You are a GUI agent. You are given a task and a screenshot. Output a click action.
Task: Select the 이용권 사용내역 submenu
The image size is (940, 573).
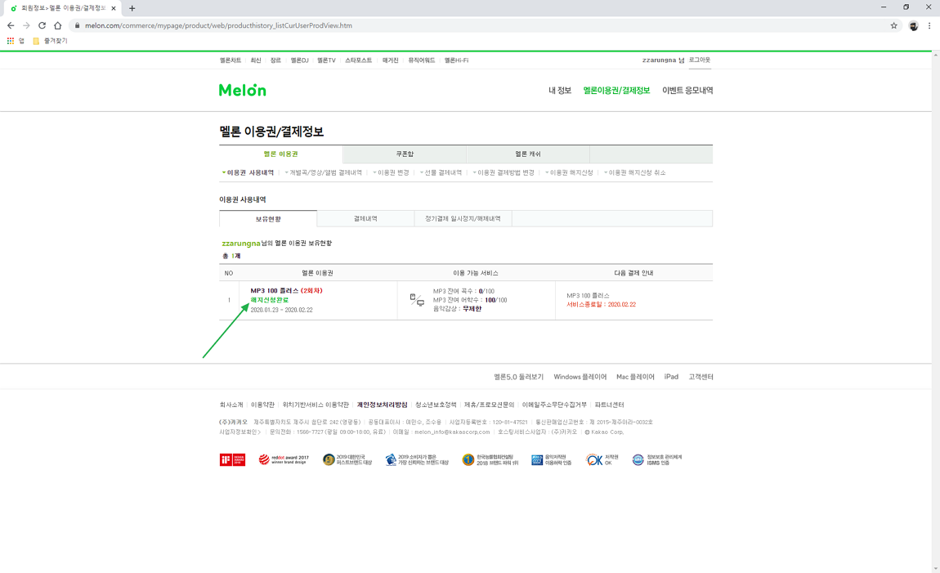pyautogui.click(x=250, y=172)
